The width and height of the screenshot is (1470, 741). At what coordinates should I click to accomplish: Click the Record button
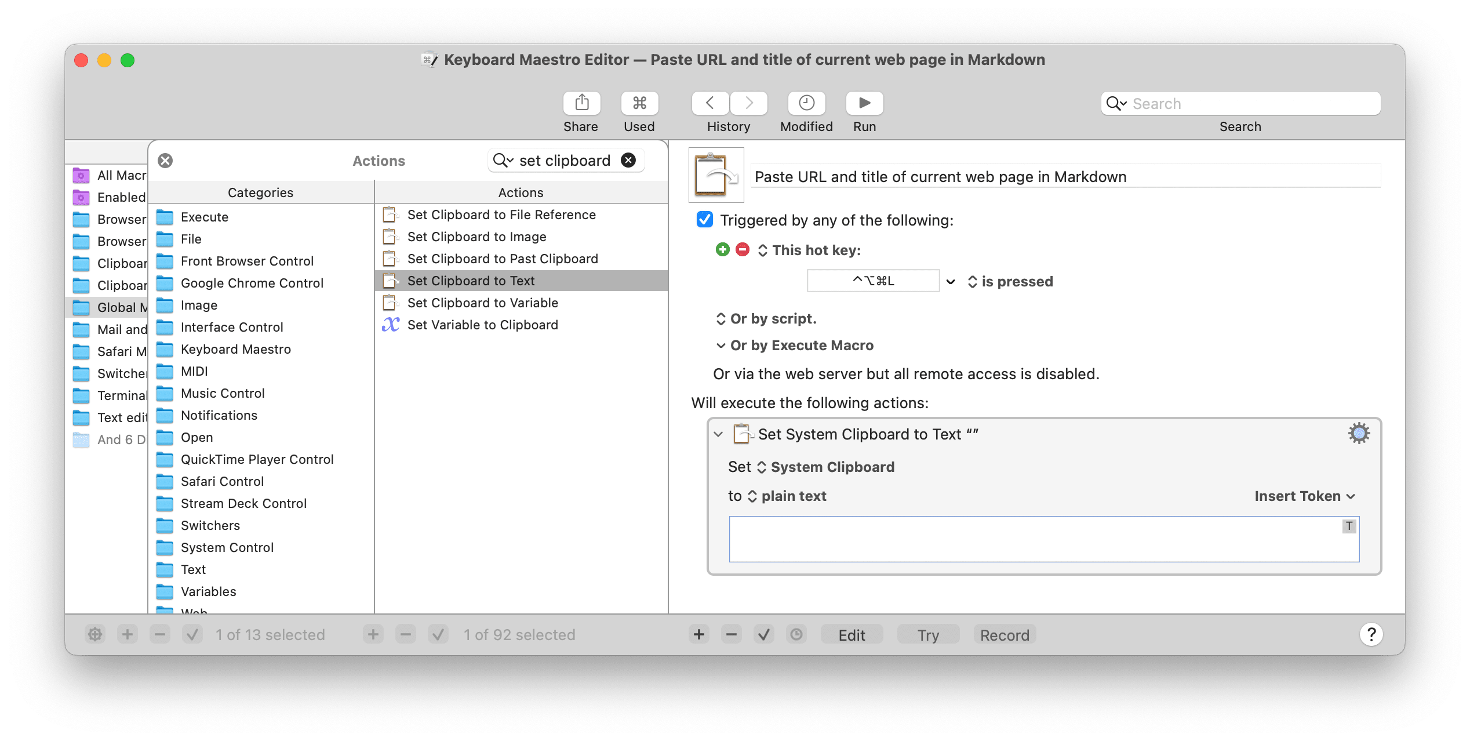pos(1005,634)
